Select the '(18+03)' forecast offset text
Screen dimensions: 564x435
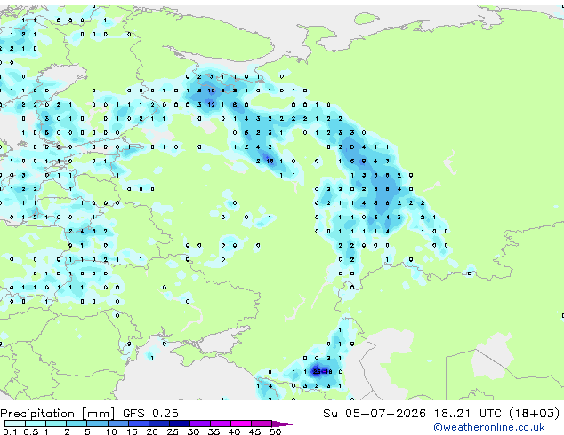534,414
